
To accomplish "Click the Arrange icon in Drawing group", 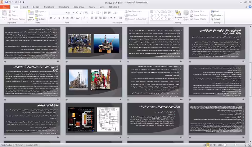I will coord(178,14).
